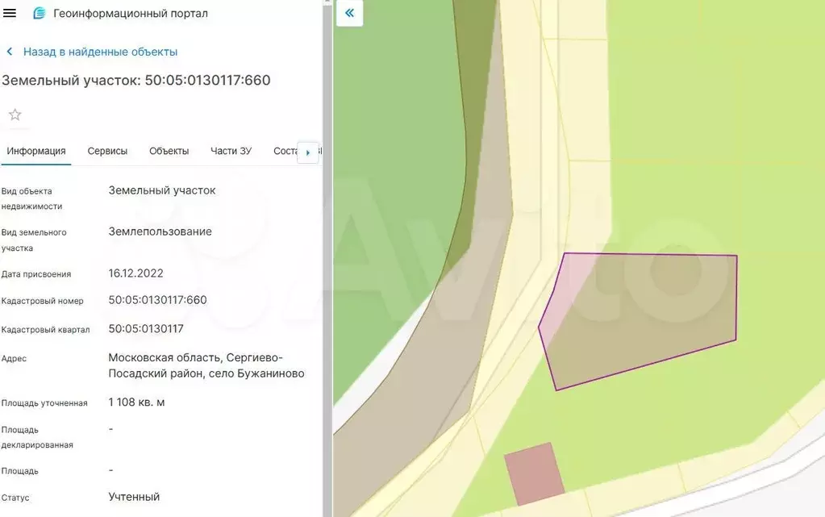Switch to the Сервисы tab

[107, 151]
